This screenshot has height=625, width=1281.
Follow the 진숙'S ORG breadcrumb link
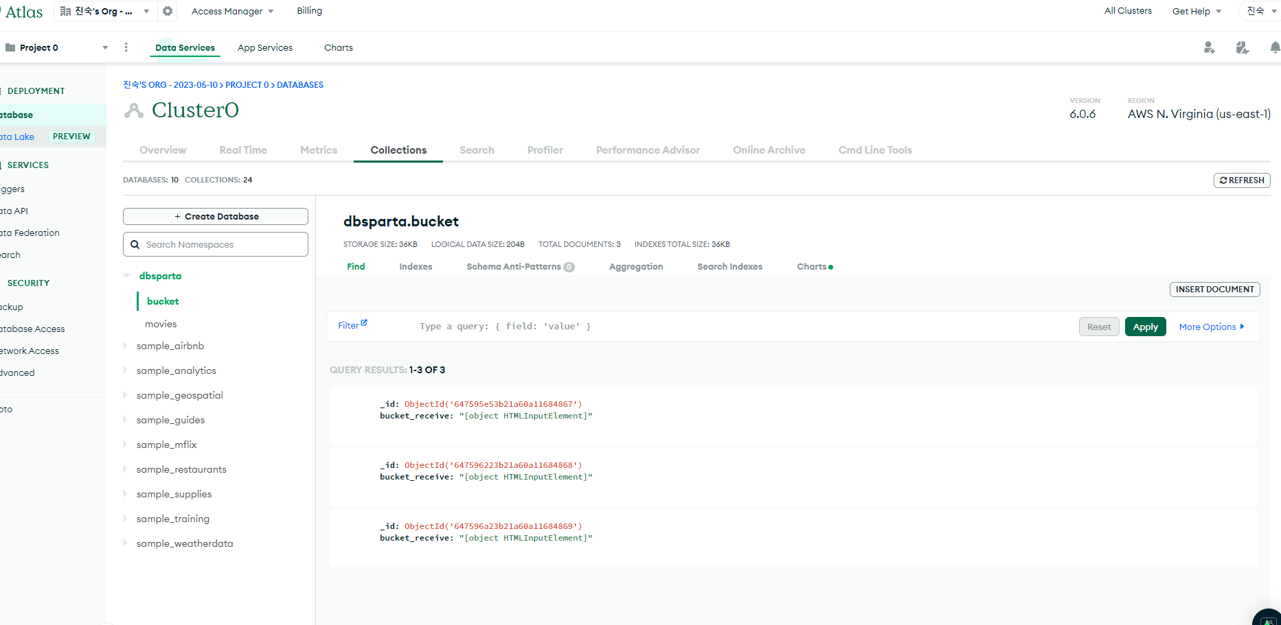click(170, 85)
